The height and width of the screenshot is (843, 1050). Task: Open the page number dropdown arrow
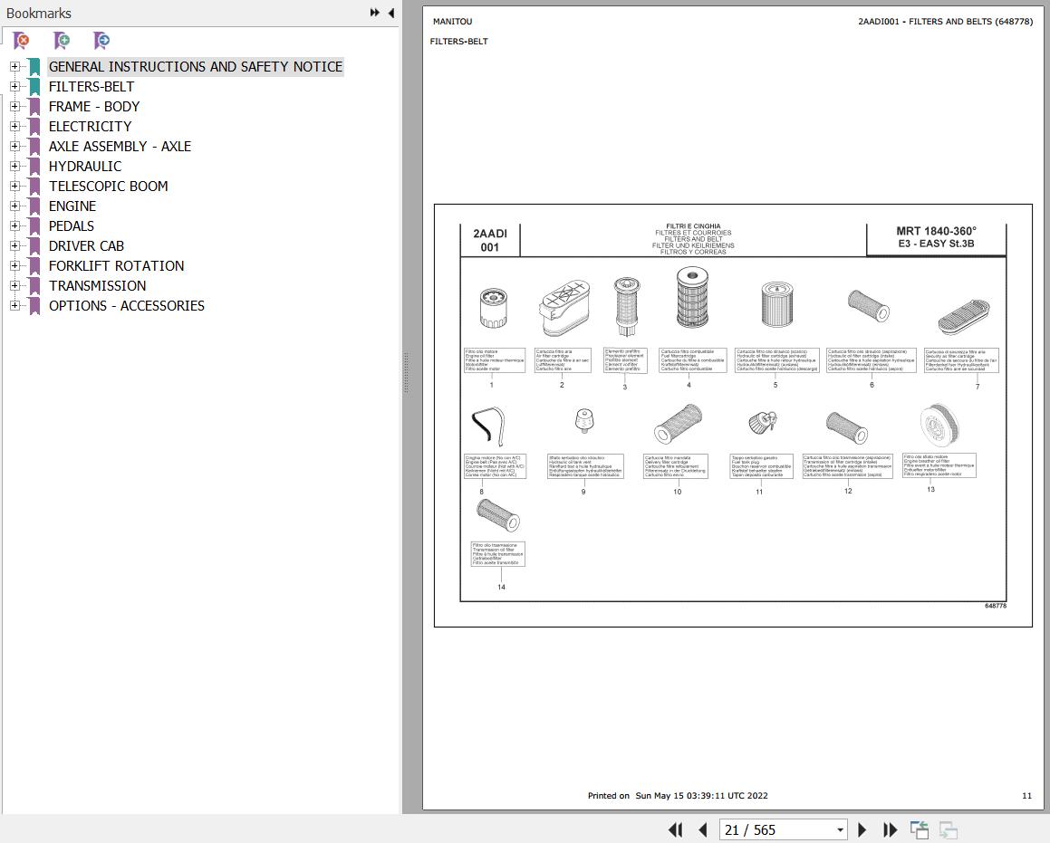click(840, 829)
